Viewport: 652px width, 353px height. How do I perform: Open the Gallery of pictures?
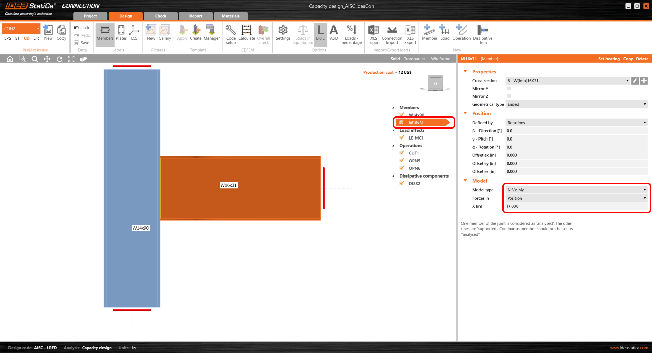pos(165,34)
